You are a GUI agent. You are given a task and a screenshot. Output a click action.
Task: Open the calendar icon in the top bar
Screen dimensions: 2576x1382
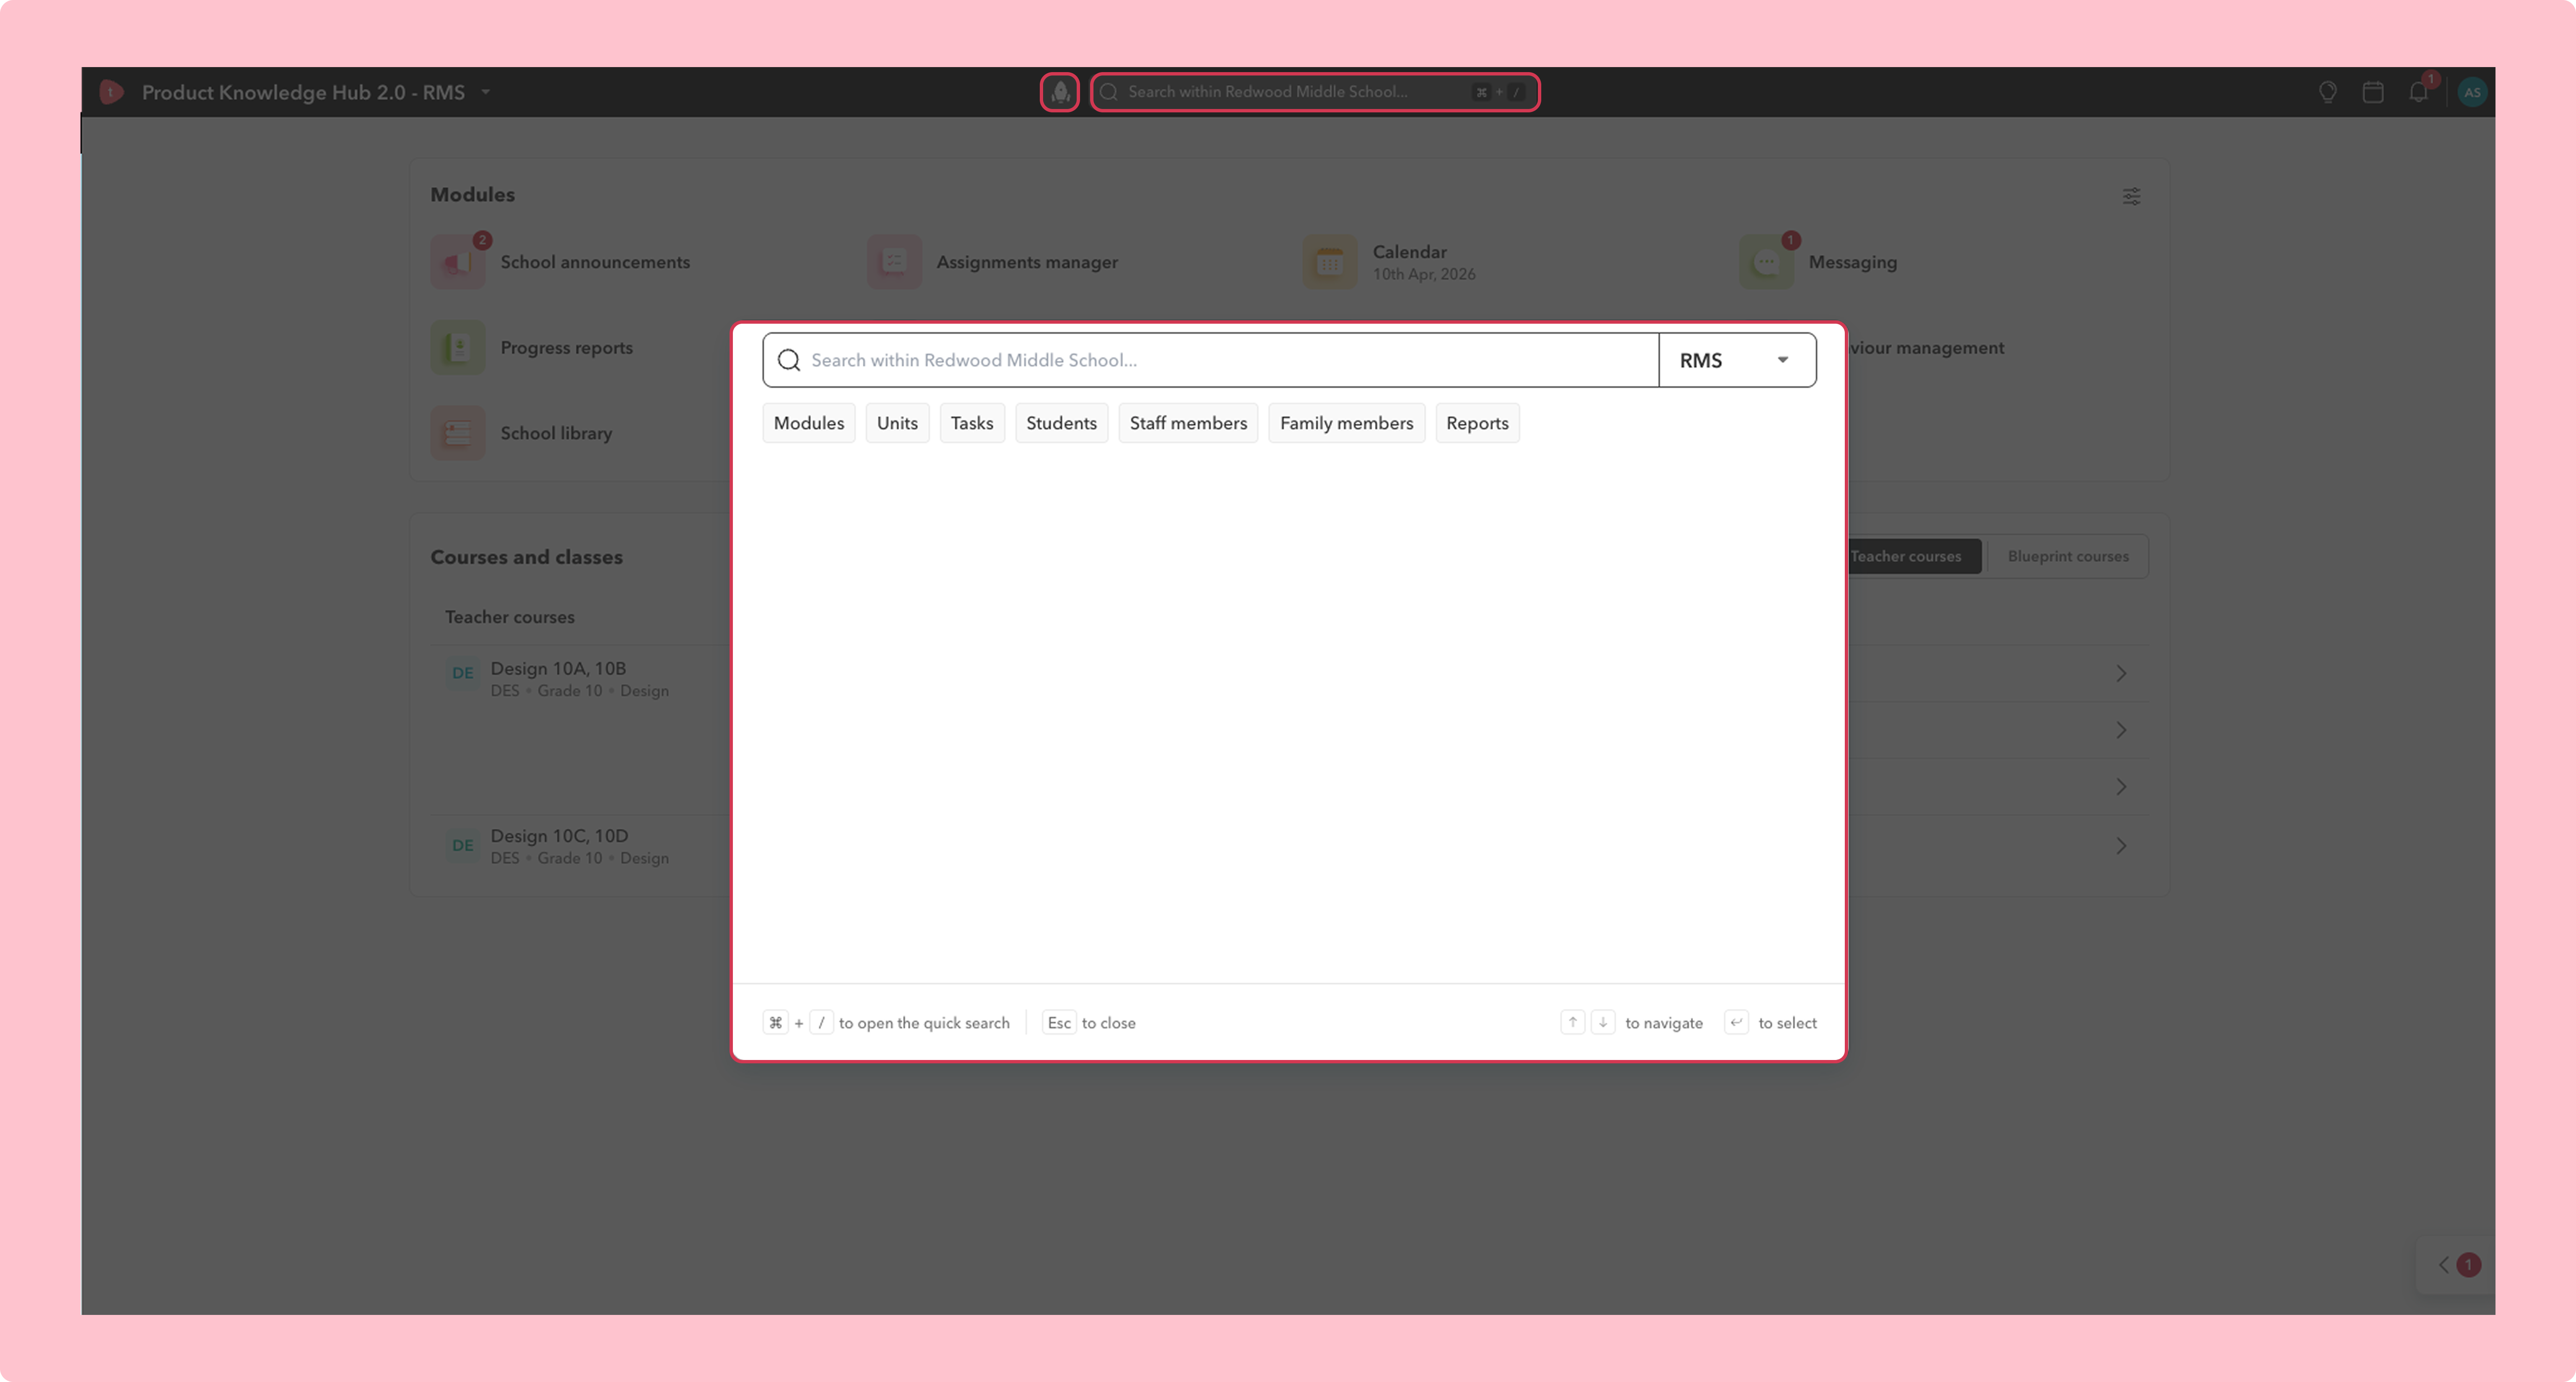pos(2373,92)
